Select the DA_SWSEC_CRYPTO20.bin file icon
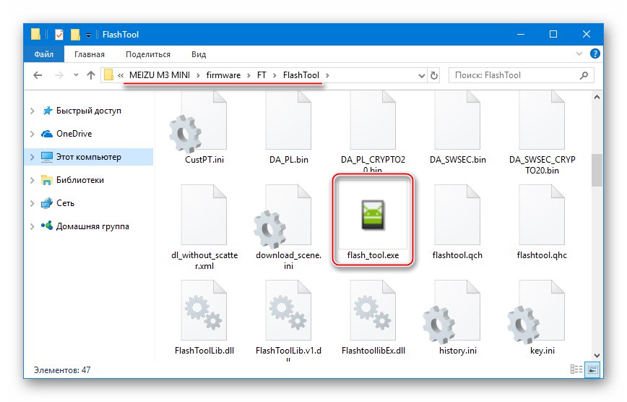The width and height of the screenshot is (627, 402). coord(542,120)
